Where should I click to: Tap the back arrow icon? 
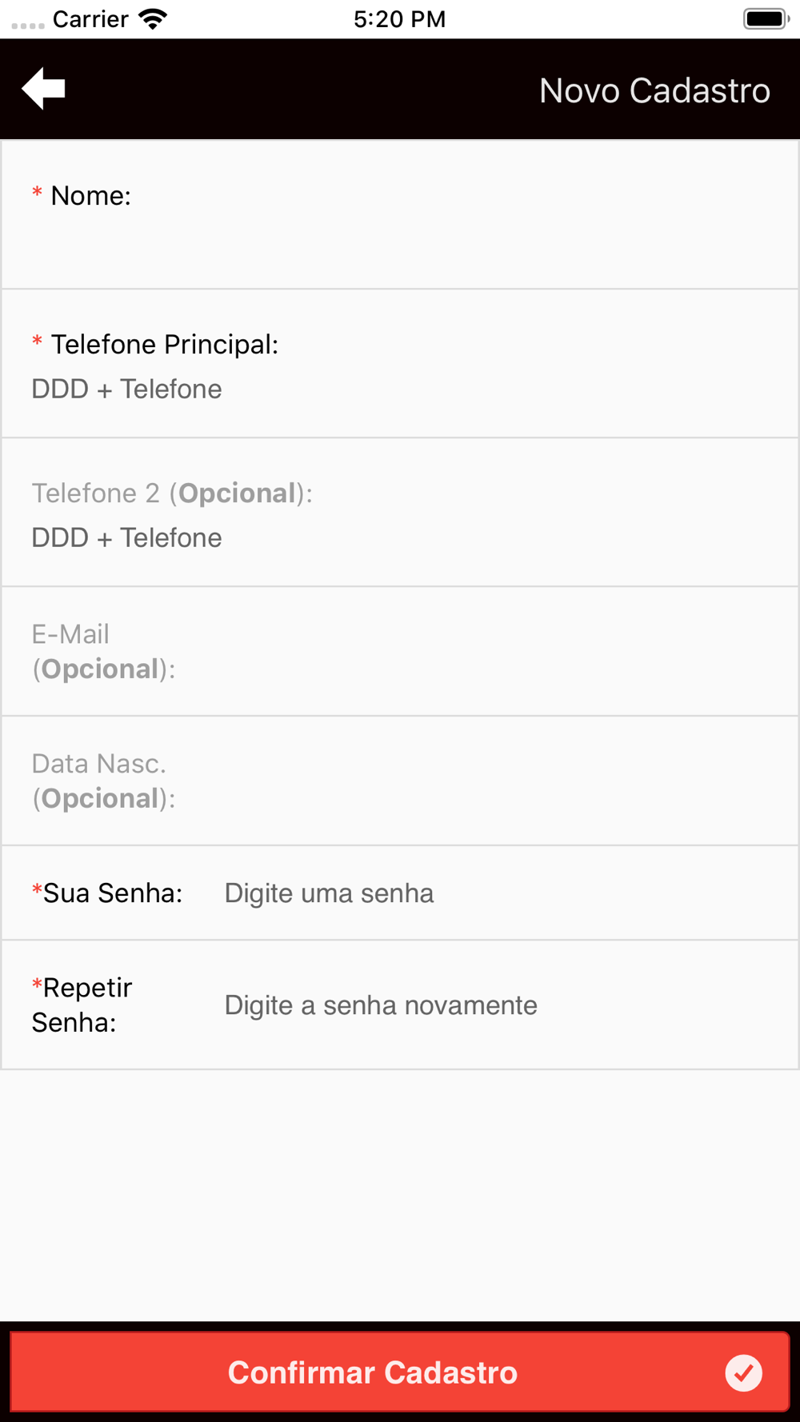[x=43, y=88]
